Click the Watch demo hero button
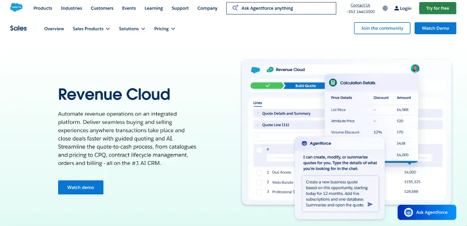467x226 pixels. tap(81, 187)
